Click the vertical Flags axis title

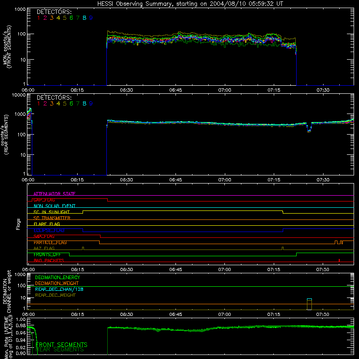[x=18, y=224]
